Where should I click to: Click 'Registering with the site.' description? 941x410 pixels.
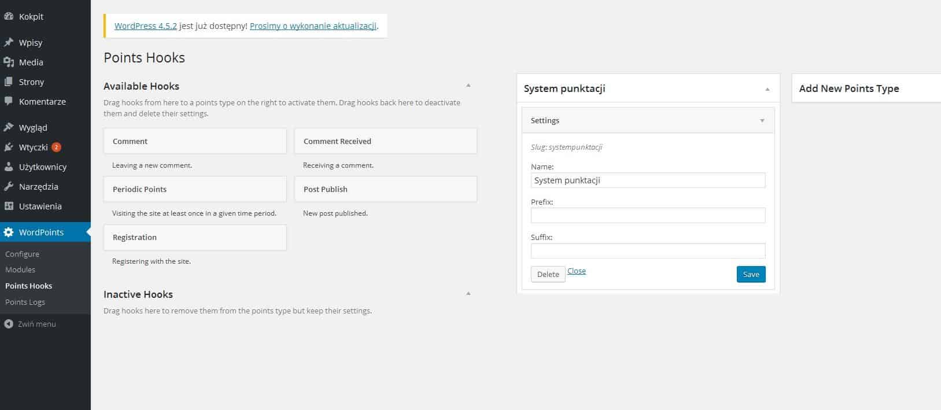(x=152, y=261)
